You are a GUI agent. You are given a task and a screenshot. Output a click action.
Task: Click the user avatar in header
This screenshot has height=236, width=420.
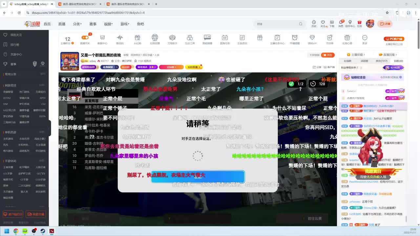point(370,24)
